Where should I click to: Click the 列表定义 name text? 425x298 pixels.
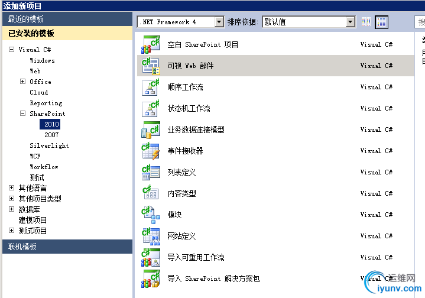181,172
